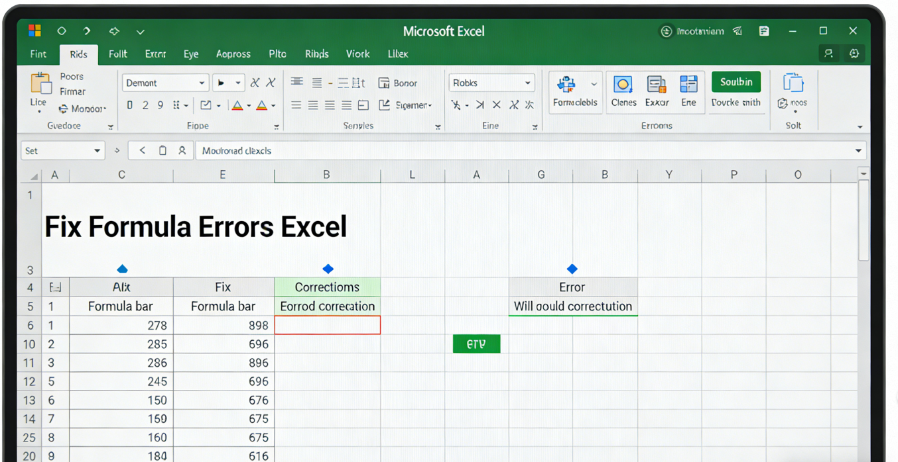Click the select-all corner triangle

coord(33,176)
